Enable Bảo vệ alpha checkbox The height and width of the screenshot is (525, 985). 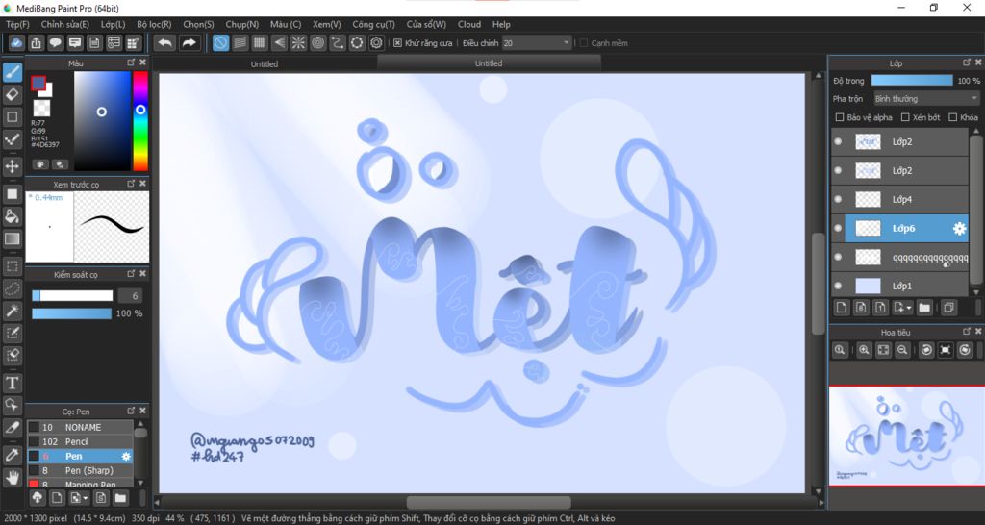coord(839,117)
